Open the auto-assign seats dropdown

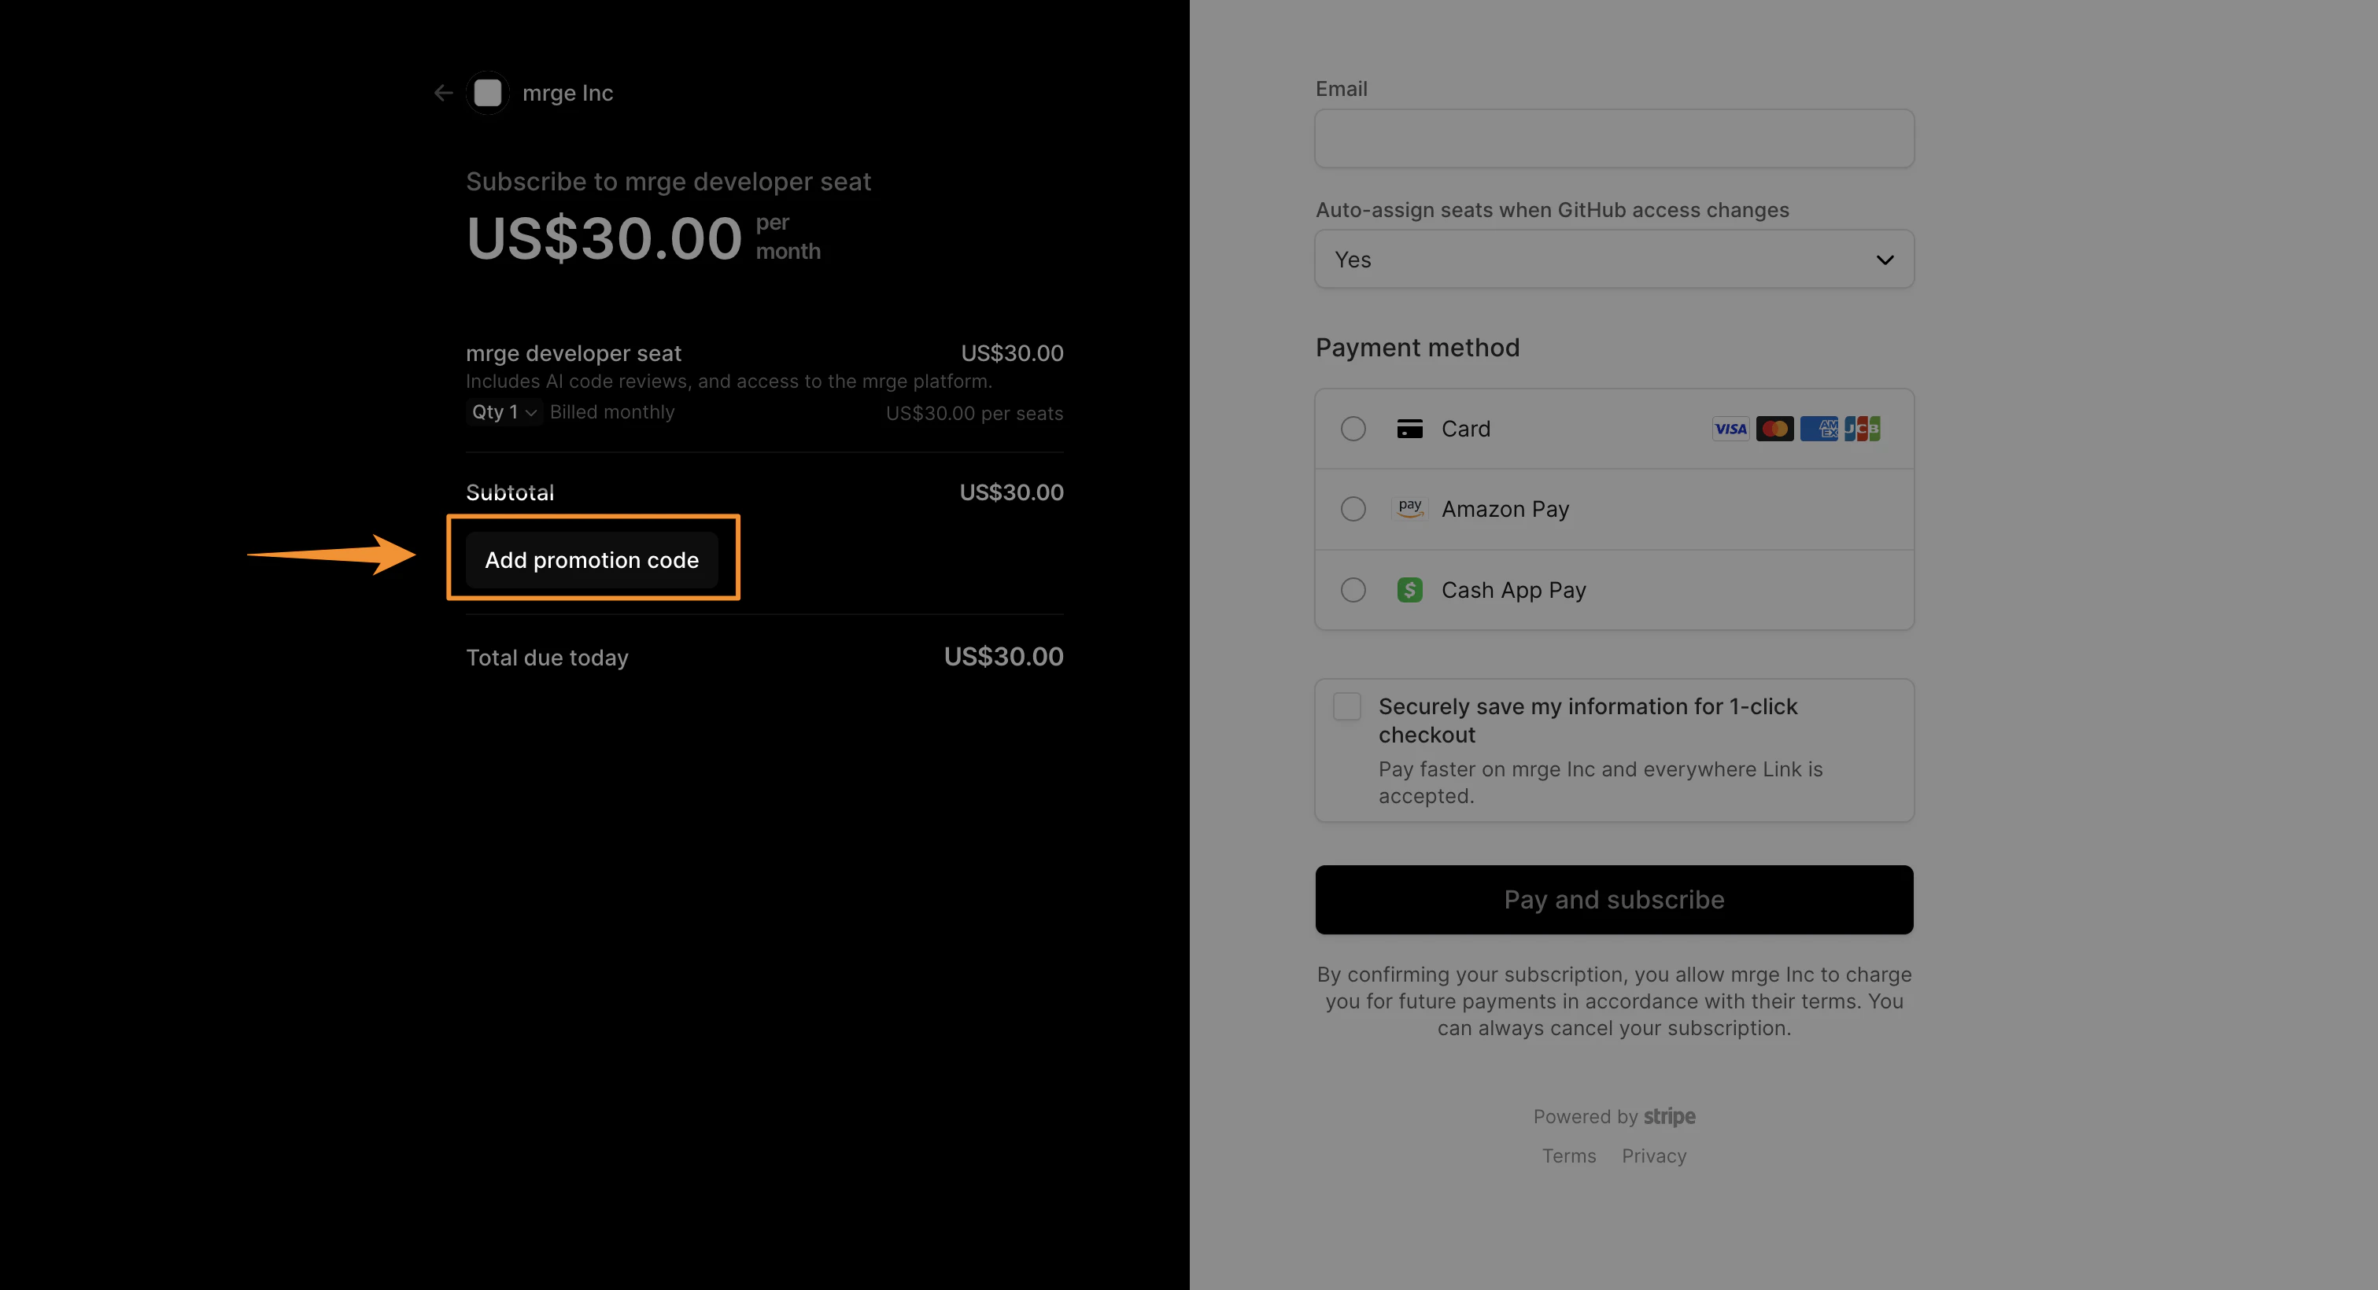(x=1614, y=260)
